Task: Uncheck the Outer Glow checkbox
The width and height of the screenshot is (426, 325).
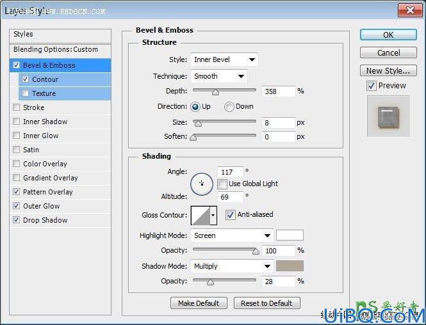Action: pyautogui.click(x=16, y=206)
